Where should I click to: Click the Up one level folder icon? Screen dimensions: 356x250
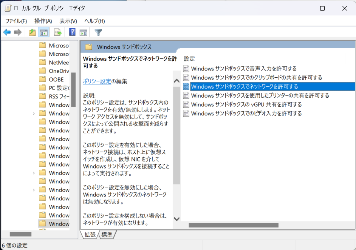[x=33, y=32]
